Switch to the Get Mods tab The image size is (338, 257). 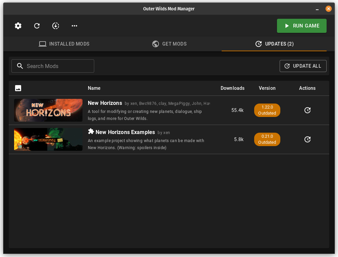169,44
